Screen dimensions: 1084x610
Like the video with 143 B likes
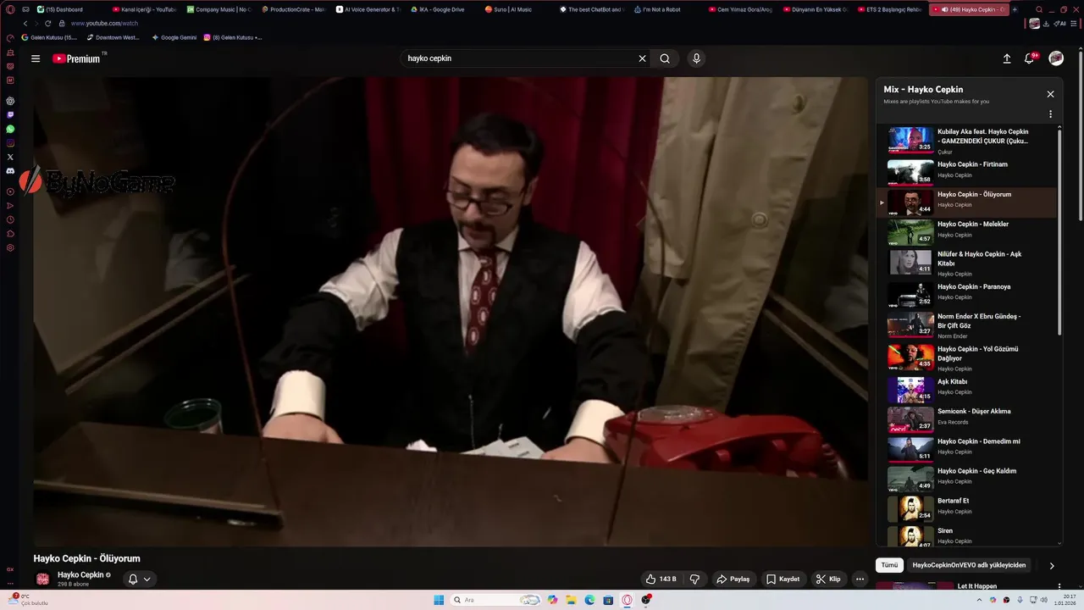[661, 579]
